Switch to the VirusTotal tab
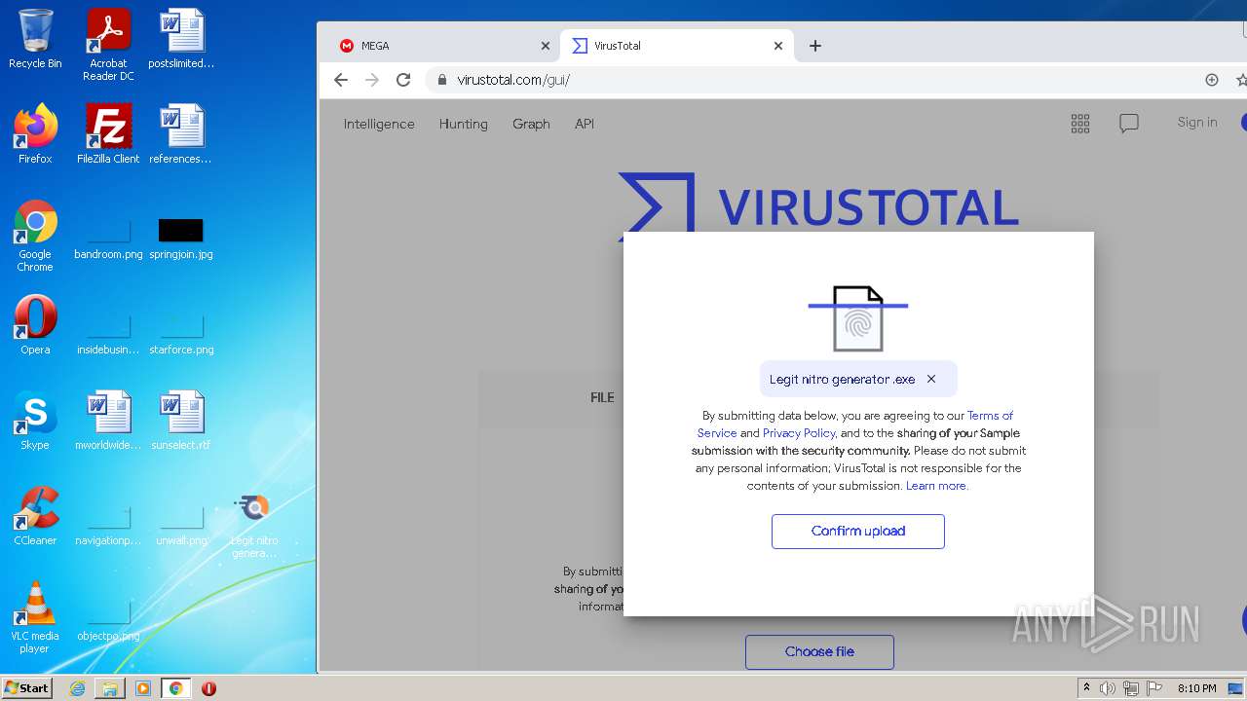 [677, 46]
